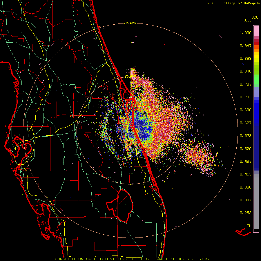Click the CORRELATION COEFFICIENT (CC) caption text
261x261 pixels.
91,259
